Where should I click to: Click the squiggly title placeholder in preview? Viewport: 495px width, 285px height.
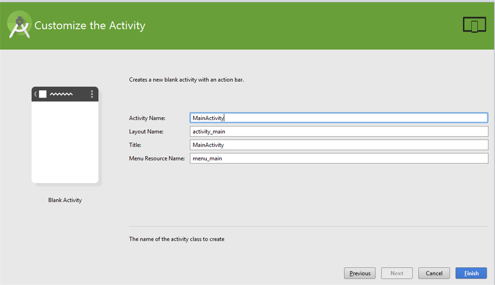pyautogui.click(x=61, y=94)
